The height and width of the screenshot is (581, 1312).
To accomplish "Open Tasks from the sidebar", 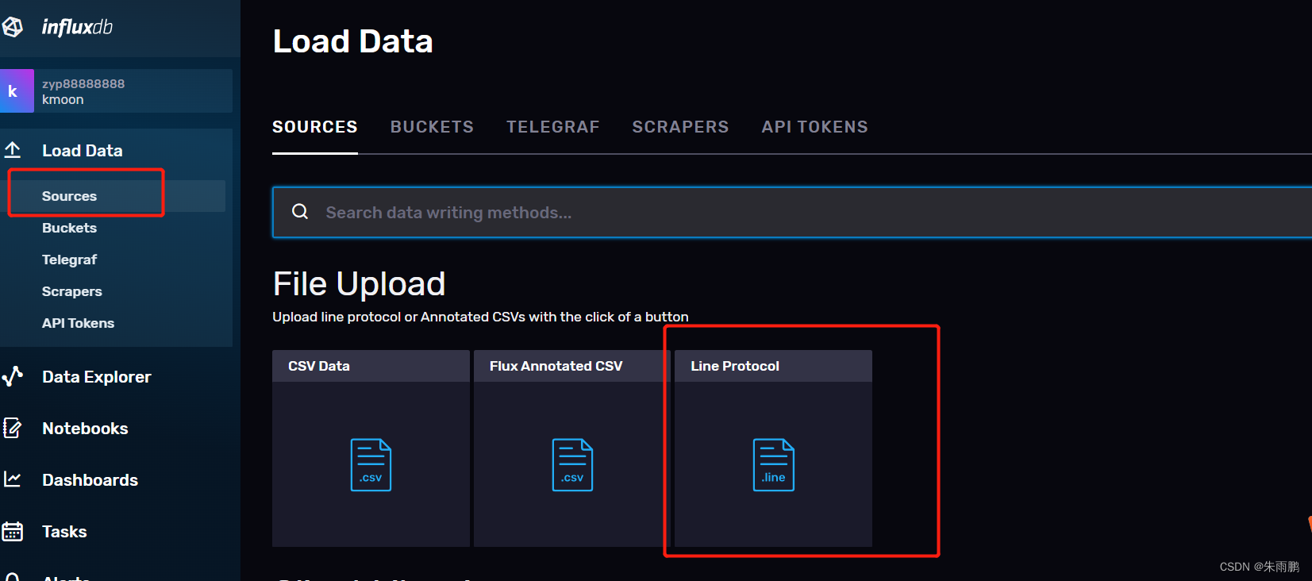I will coord(64,532).
